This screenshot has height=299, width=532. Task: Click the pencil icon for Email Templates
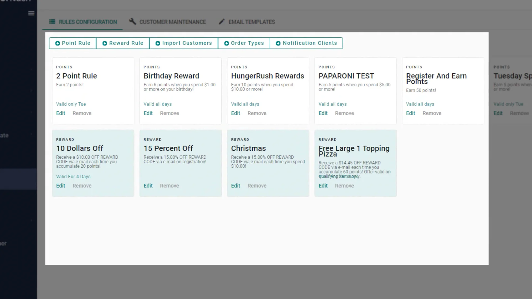pyautogui.click(x=221, y=22)
